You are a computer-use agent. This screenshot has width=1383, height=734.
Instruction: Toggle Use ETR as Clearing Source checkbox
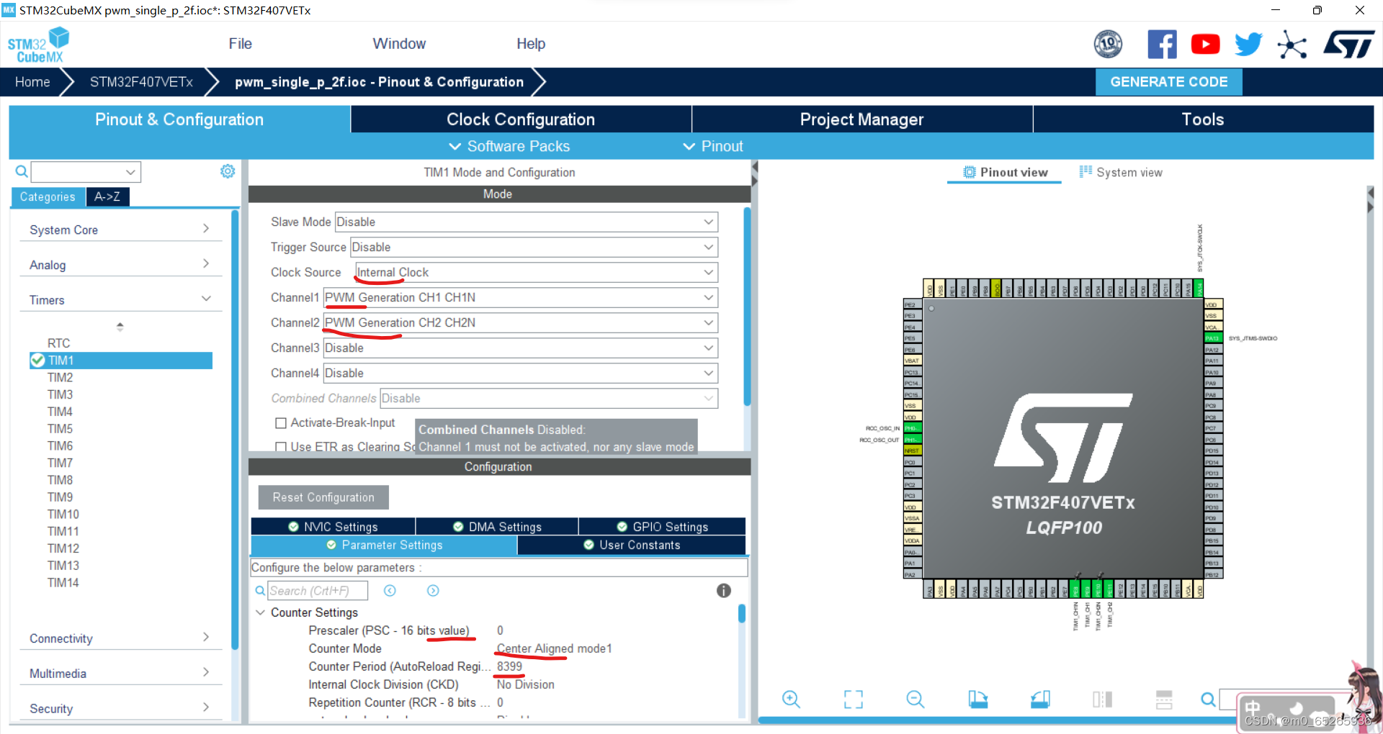click(282, 447)
